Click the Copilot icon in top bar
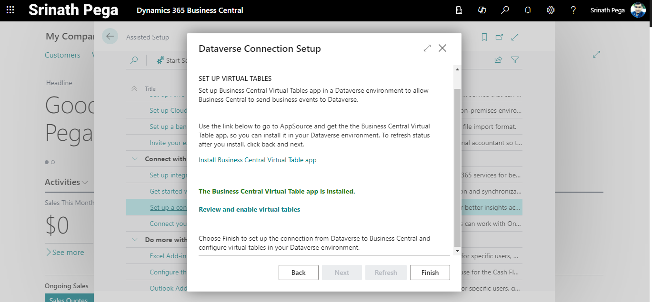Viewport: 652px width, 302px height. (x=482, y=10)
